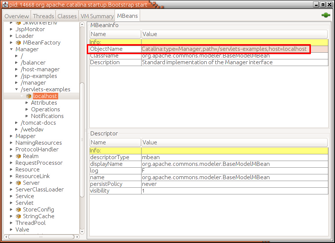Click the MBeanFactory bean icon

coord(18,43)
